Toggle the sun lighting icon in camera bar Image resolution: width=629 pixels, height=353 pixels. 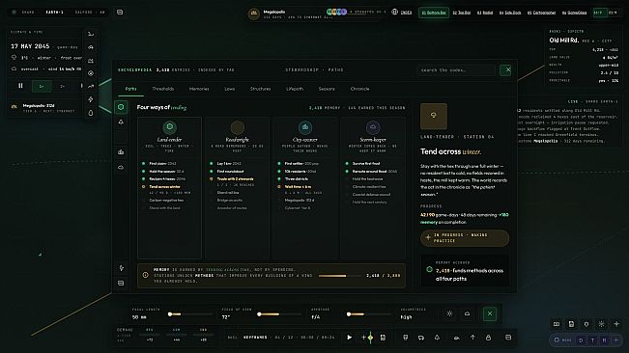click(x=449, y=313)
